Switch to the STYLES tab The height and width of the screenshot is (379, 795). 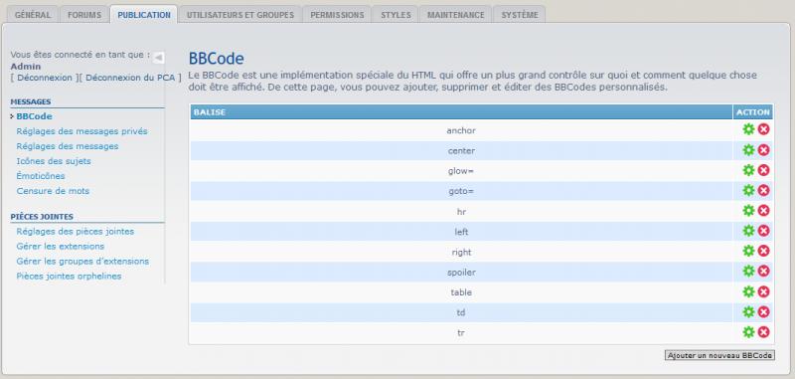coord(396,15)
